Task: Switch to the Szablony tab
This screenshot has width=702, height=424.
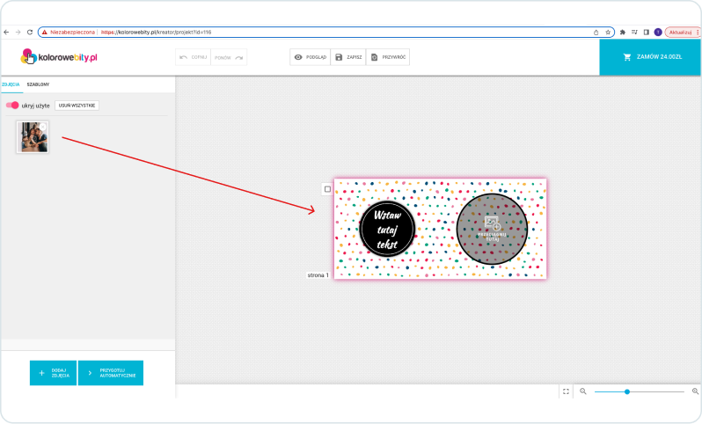Action: click(x=38, y=84)
